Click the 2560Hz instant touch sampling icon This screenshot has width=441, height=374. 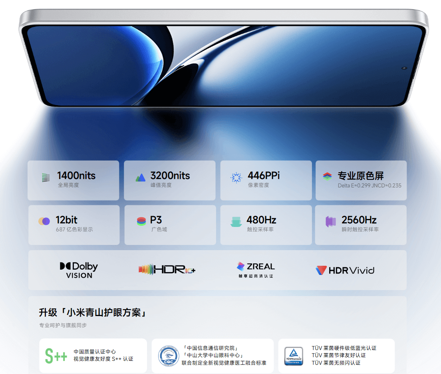(331, 220)
